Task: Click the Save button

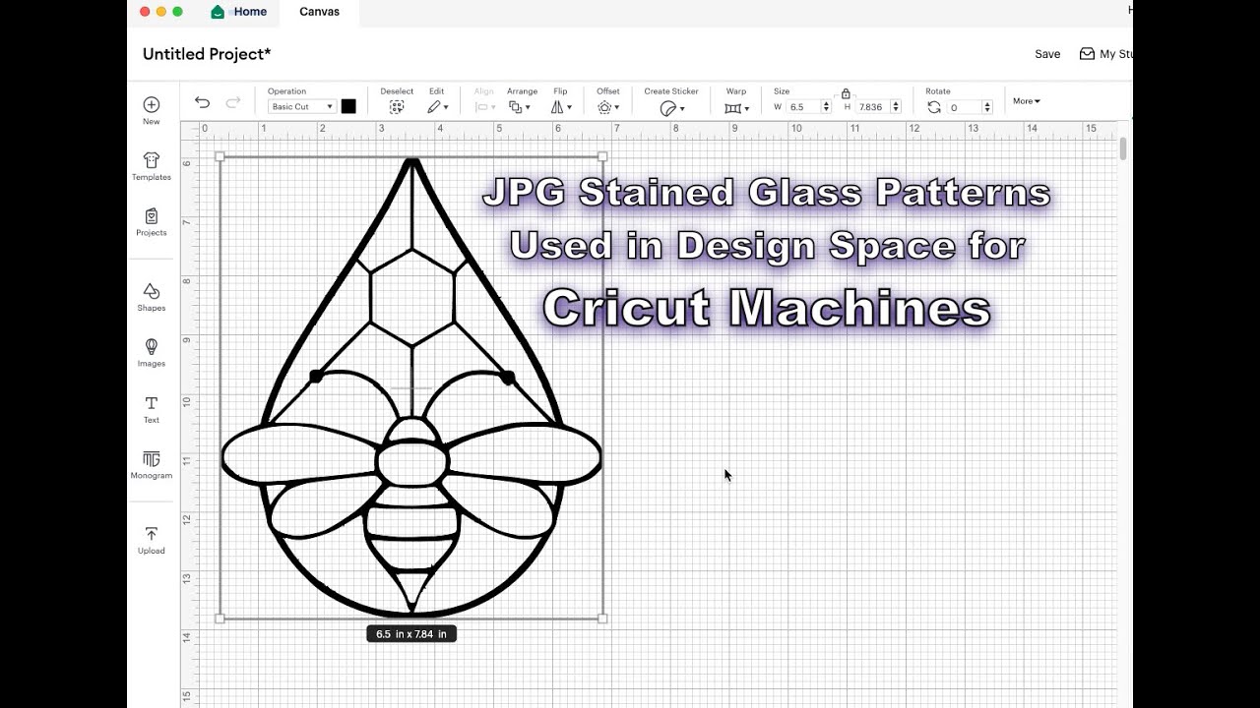Action: point(1047,54)
